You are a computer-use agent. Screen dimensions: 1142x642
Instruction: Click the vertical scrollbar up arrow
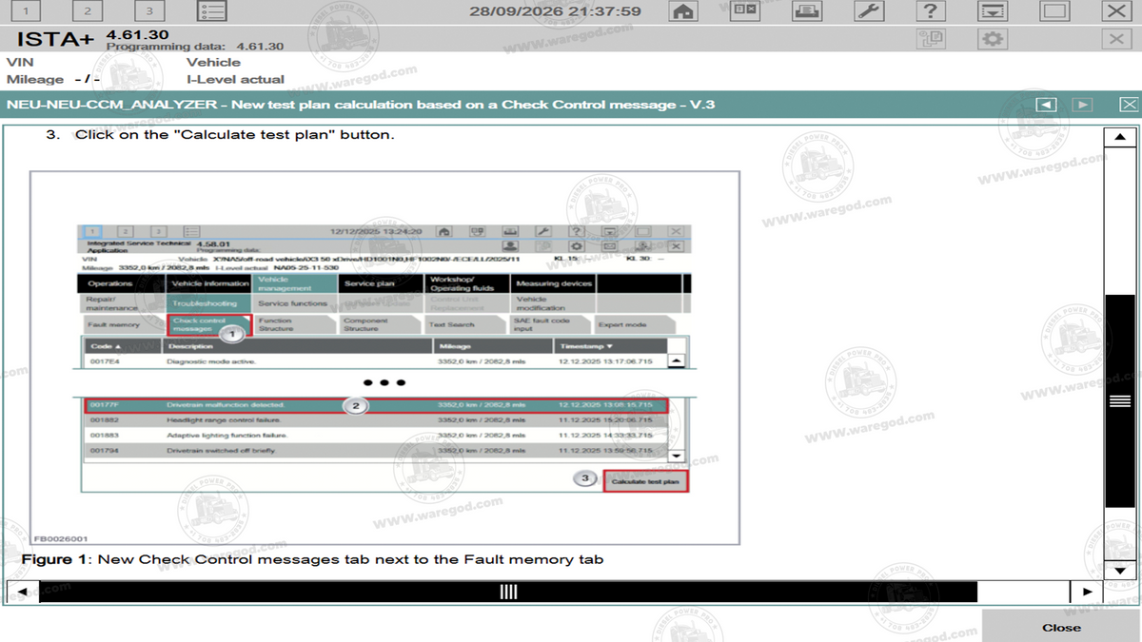(x=1120, y=138)
